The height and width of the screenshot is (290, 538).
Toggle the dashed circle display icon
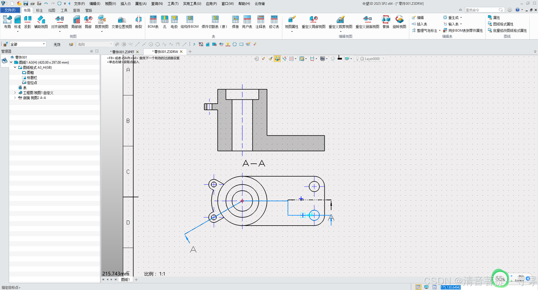point(333,59)
